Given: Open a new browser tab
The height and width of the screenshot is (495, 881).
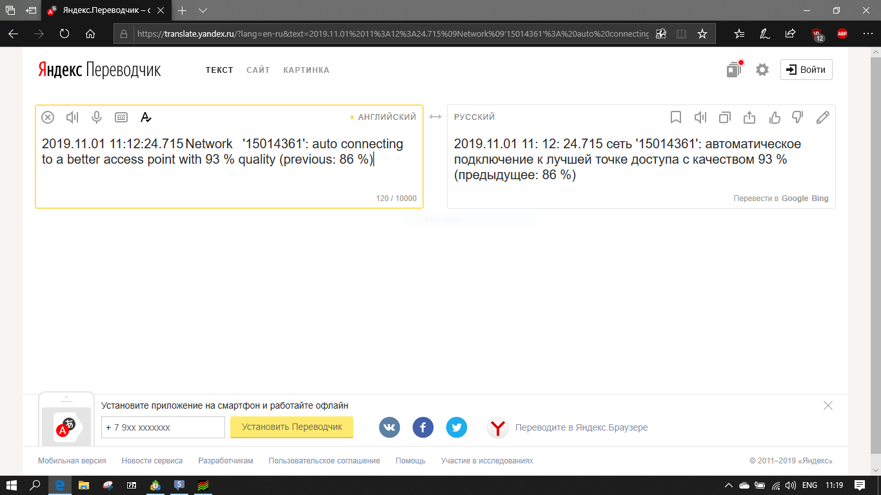Looking at the screenshot, I should [x=182, y=10].
